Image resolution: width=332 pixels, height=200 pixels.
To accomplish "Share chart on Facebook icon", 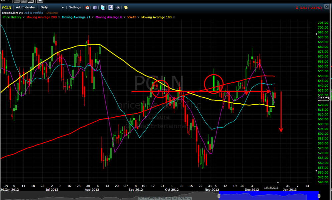I will click(111, 7).
